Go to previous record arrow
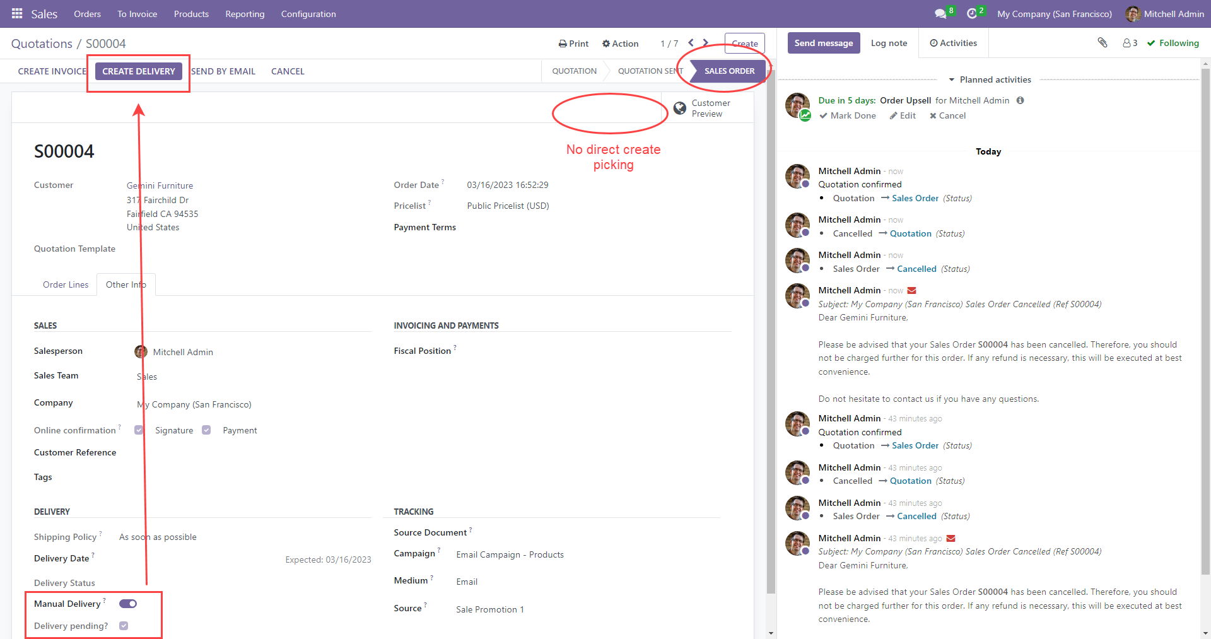The image size is (1211, 639). pos(691,43)
